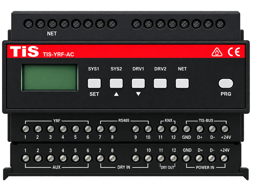Click the SYS1 label text
The height and width of the screenshot is (187, 262).
pyautogui.click(x=93, y=69)
